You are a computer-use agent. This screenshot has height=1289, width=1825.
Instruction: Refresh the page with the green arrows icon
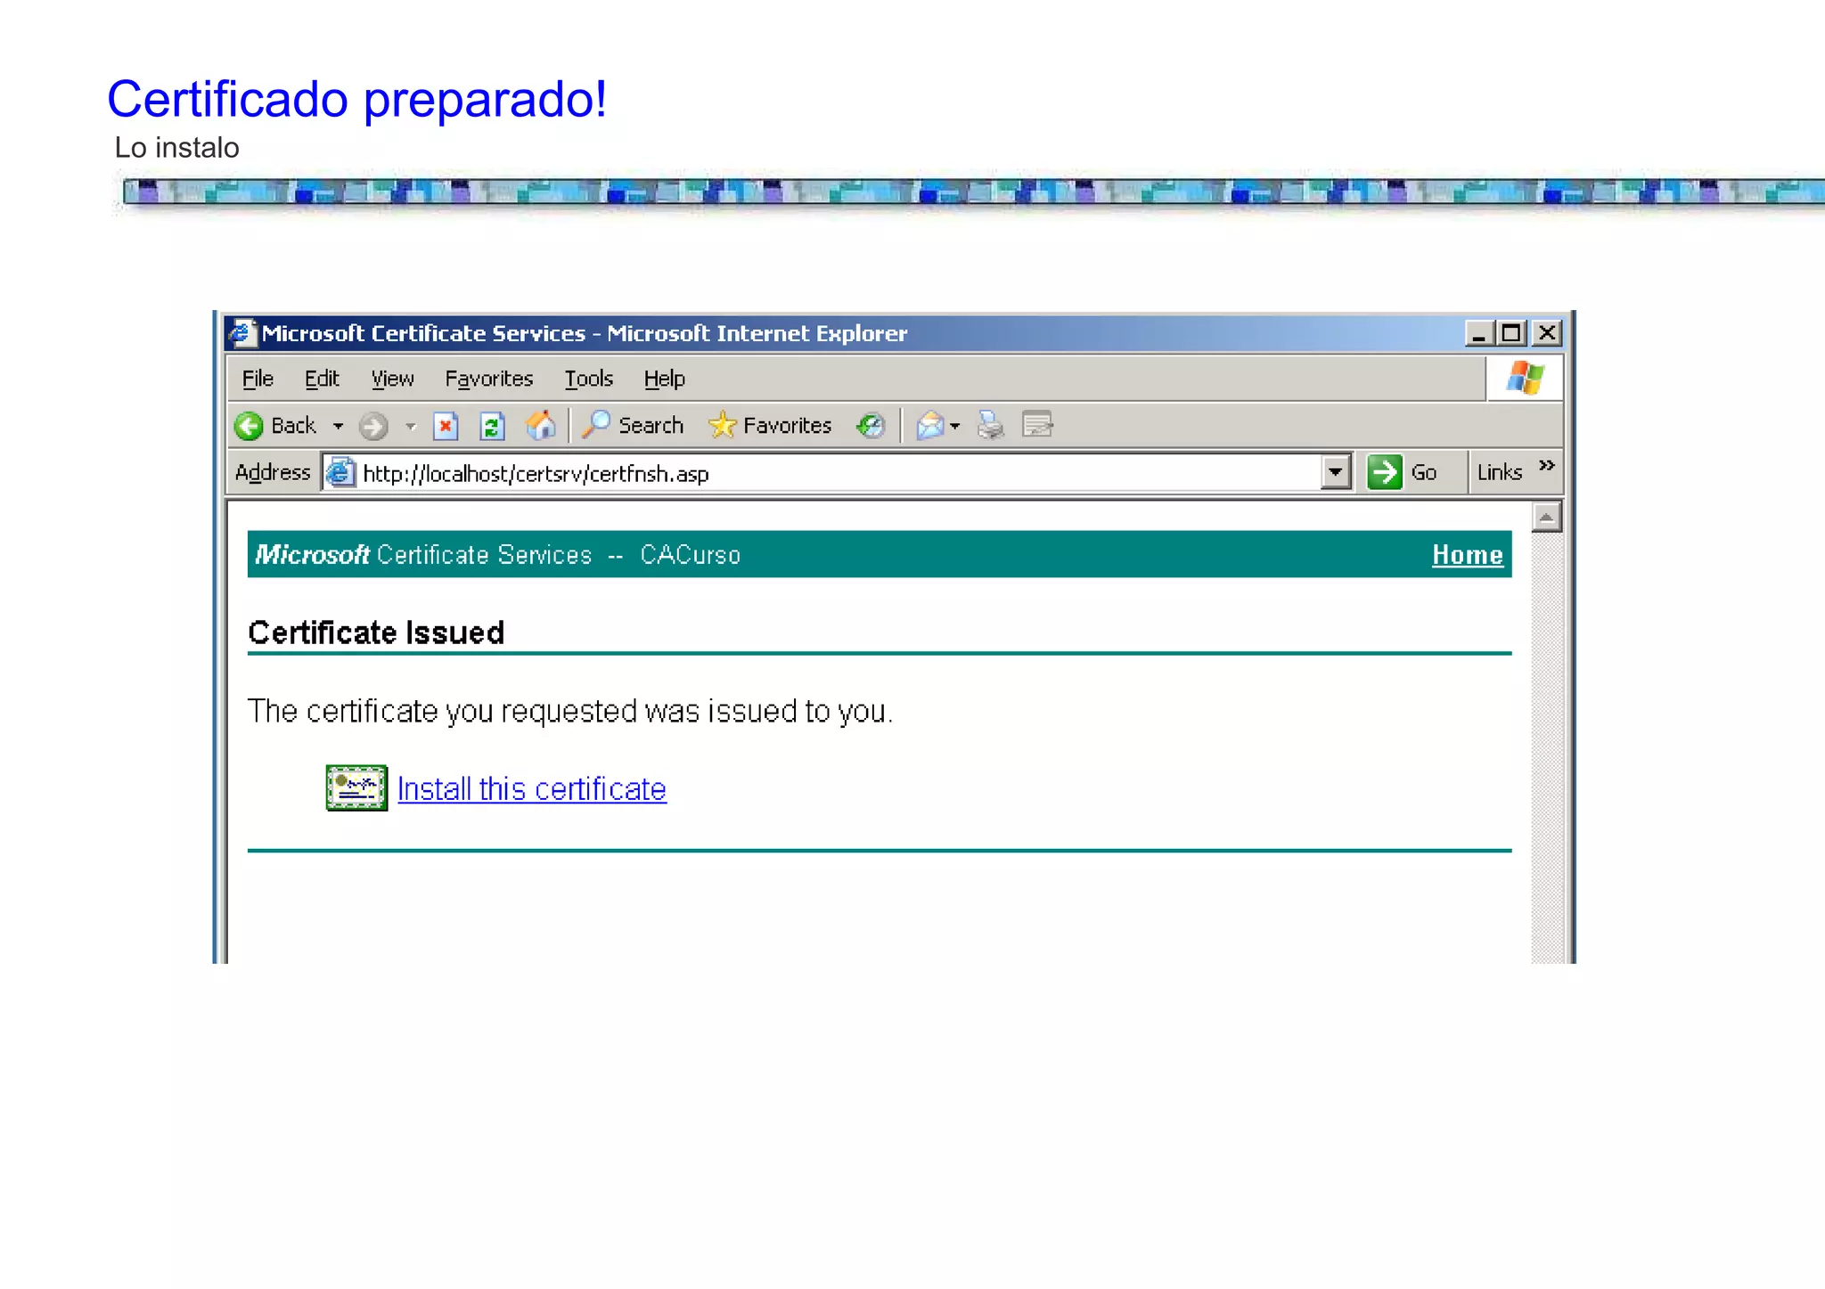point(492,426)
